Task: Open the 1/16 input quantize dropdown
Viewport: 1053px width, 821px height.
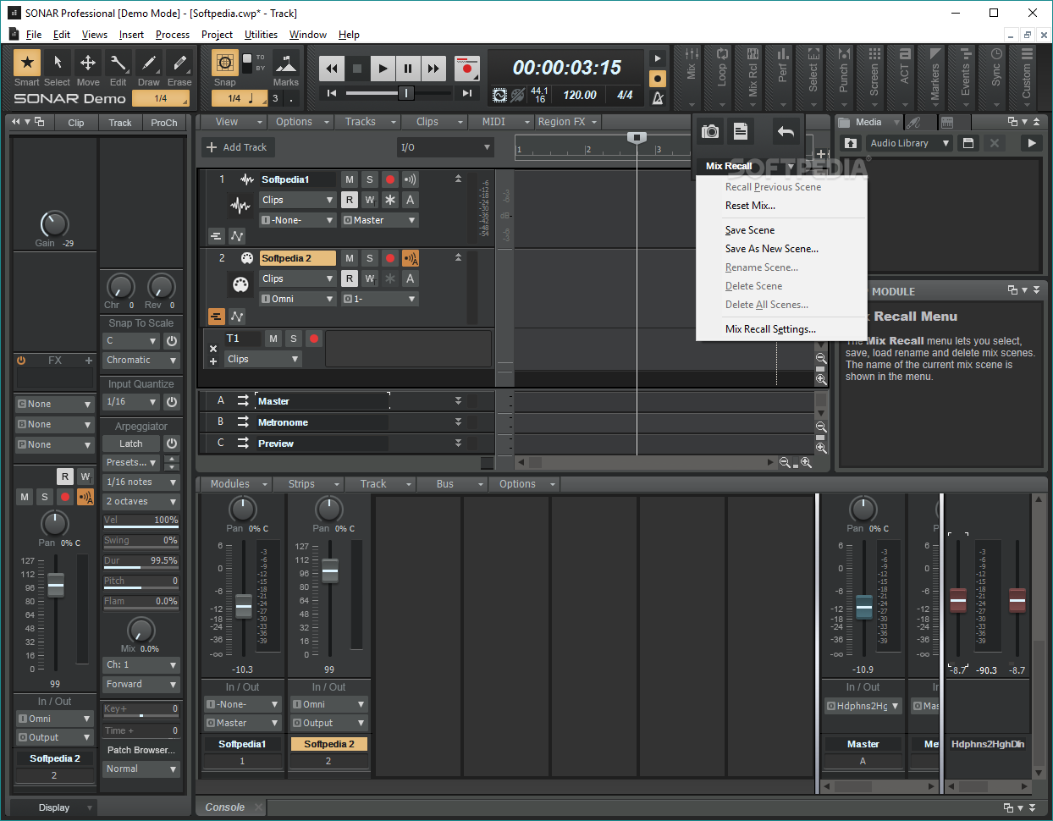Action: pos(131,402)
